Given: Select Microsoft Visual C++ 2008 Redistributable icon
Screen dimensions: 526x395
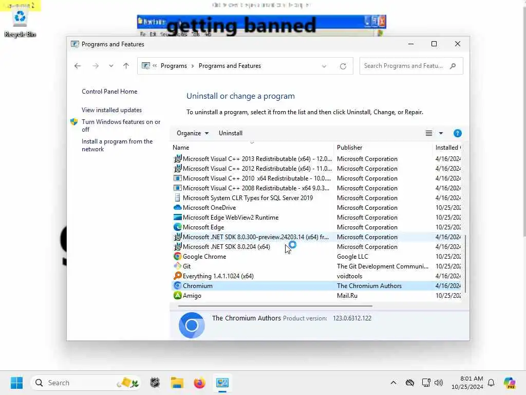Looking at the screenshot, I should click(177, 188).
